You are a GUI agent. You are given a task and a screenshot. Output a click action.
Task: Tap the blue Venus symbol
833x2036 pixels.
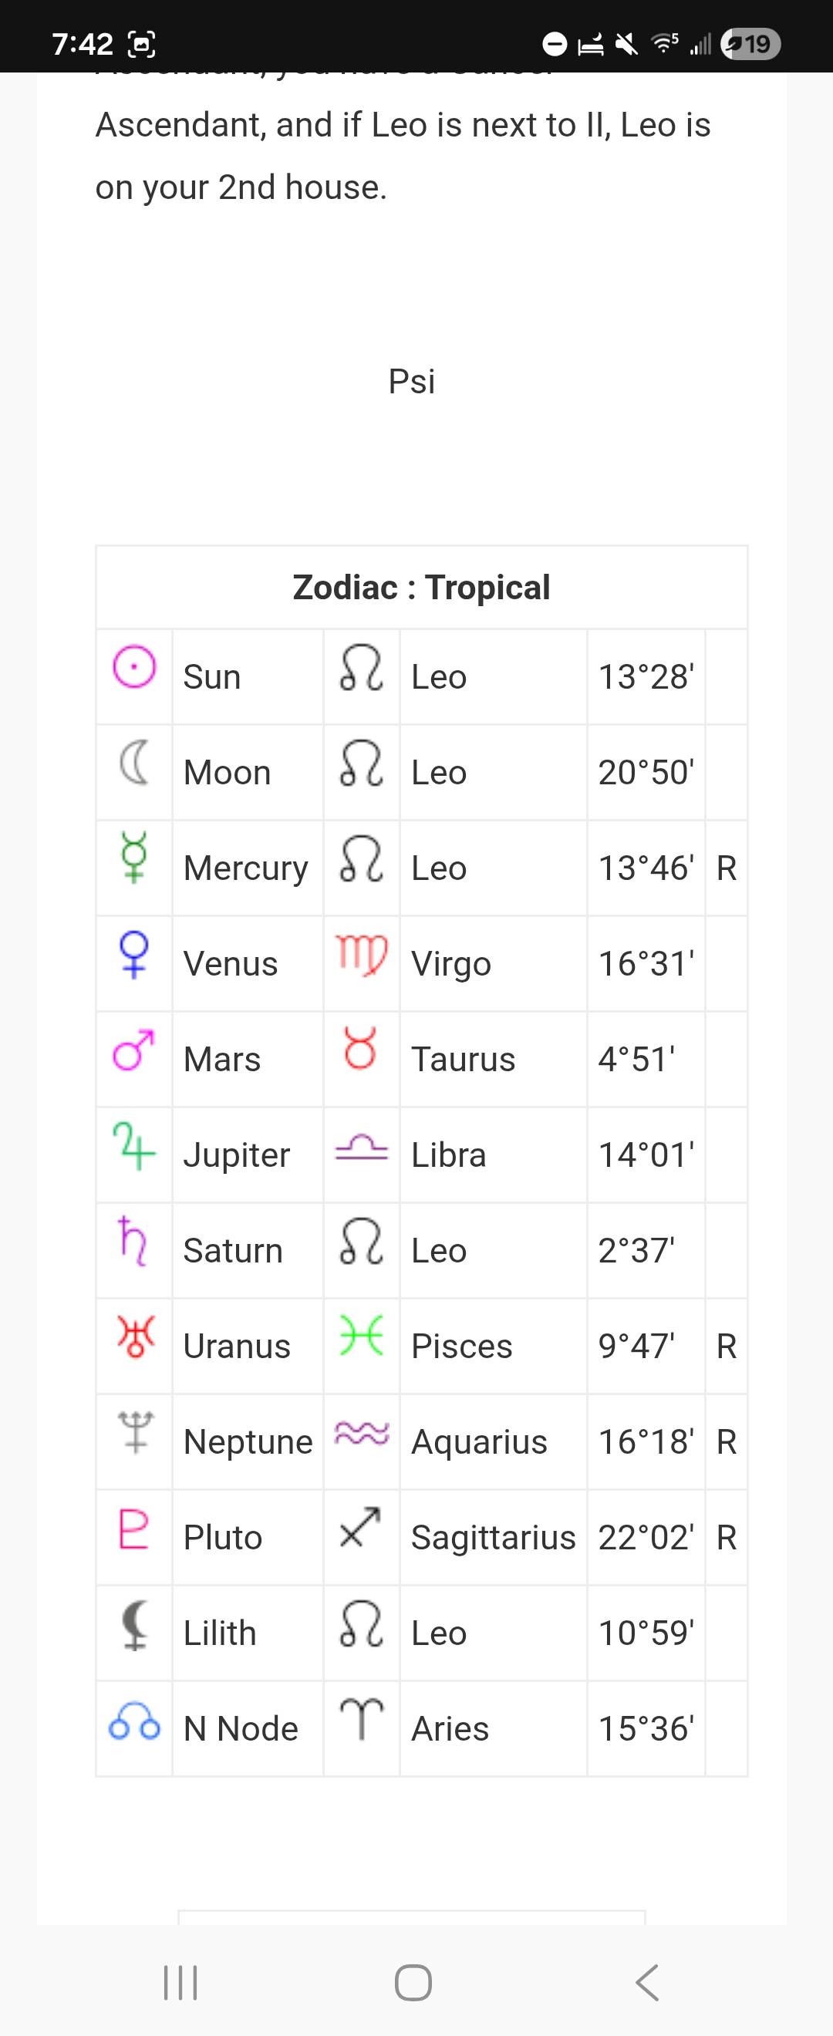click(x=134, y=954)
